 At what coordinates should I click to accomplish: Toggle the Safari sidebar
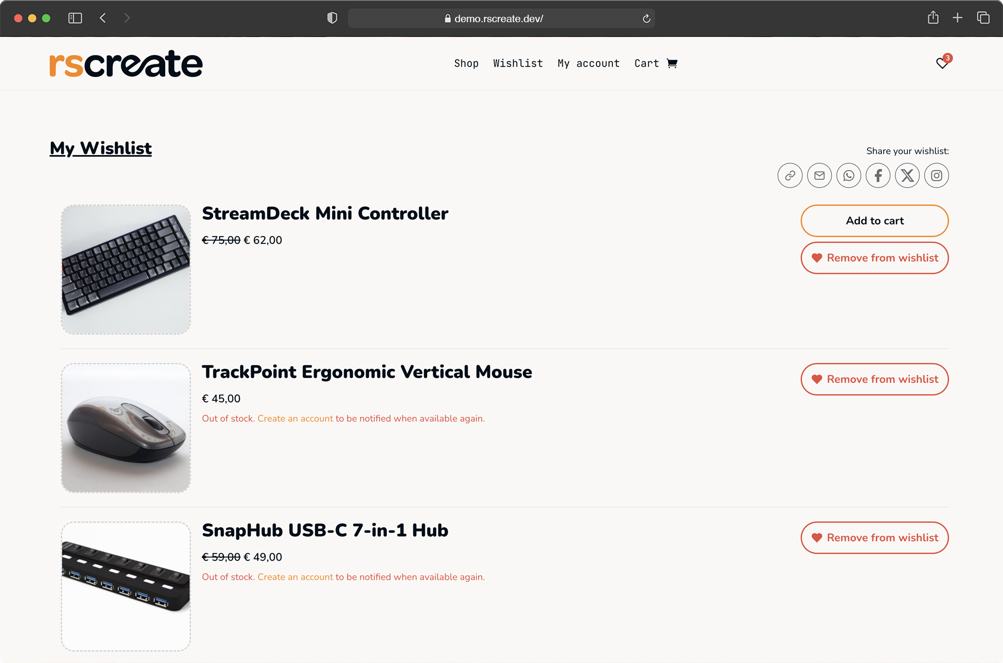(x=75, y=18)
